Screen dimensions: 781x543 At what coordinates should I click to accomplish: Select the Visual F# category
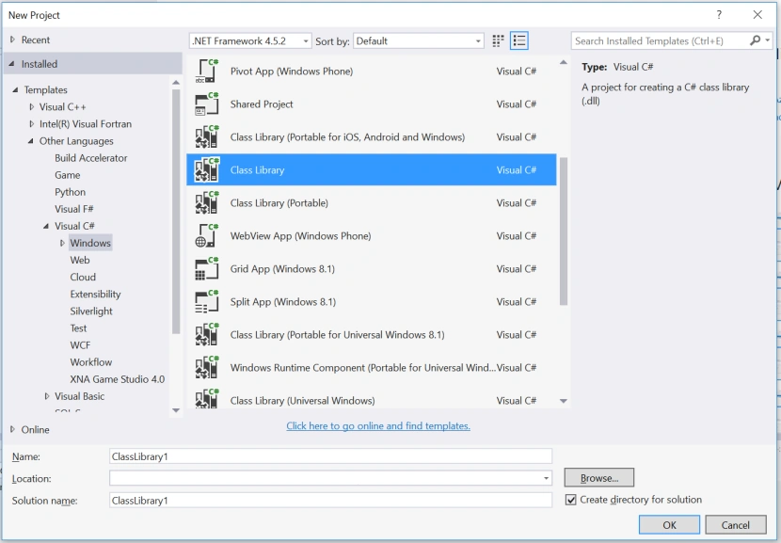[74, 209]
